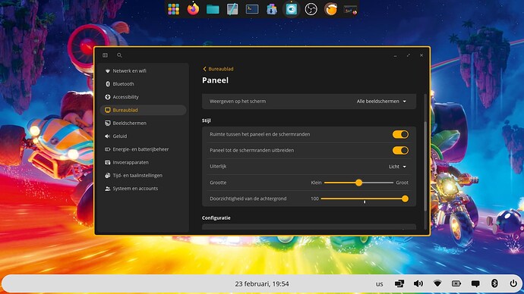Open Energie- en batterijbeheer settings
524x294 pixels.
[x=144, y=149]
